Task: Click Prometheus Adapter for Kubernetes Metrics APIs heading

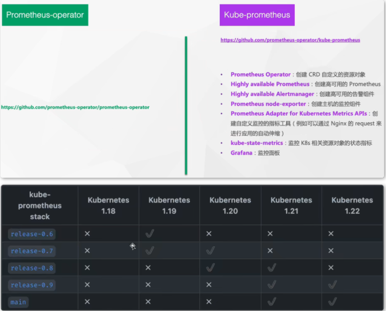Action: [x=299, y=113]
